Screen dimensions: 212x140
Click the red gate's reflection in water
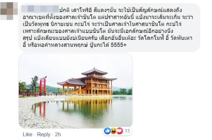42,109
